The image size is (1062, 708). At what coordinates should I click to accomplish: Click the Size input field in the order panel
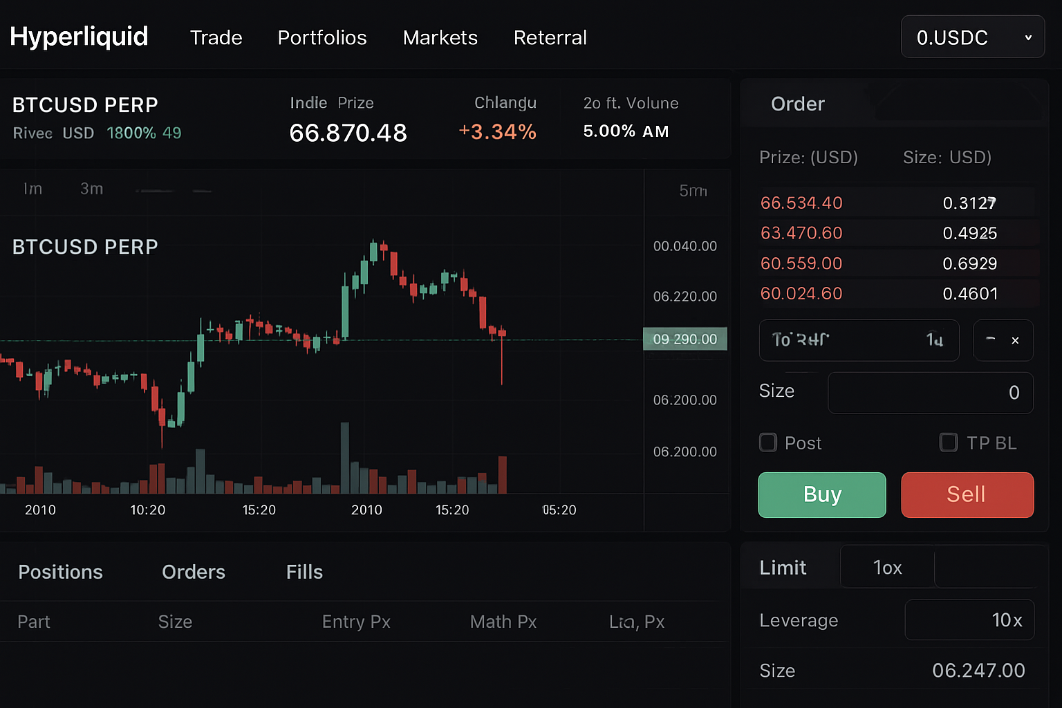tap(930, 392)
